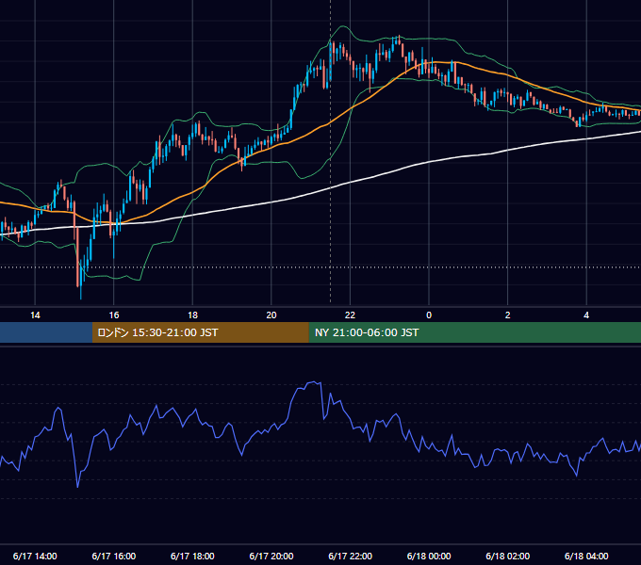Click the 6/18 00:00 time label
The width and height of the screenshot is (641, 565).
429,556
